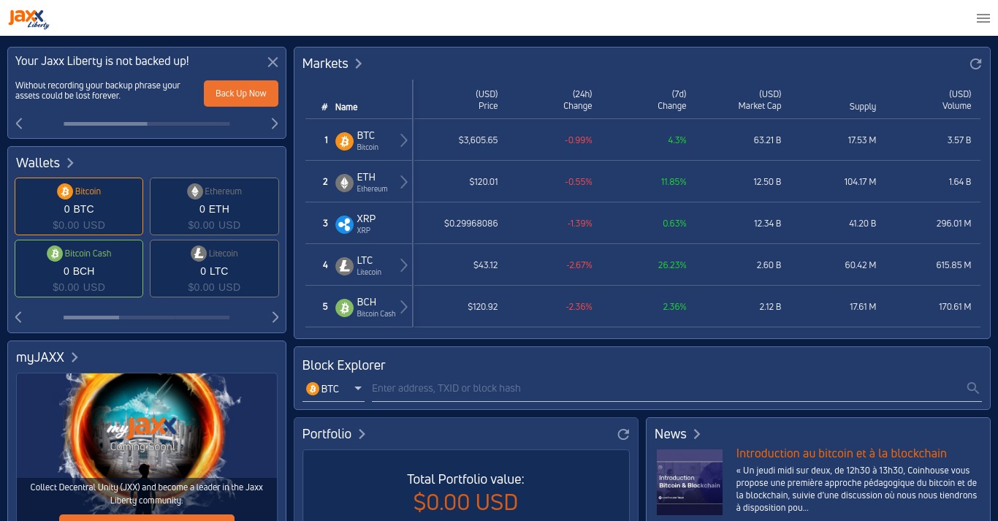Click the XRP coin icon in Markets
Viewport: 998px width, 521px height.
pos(344,224)
